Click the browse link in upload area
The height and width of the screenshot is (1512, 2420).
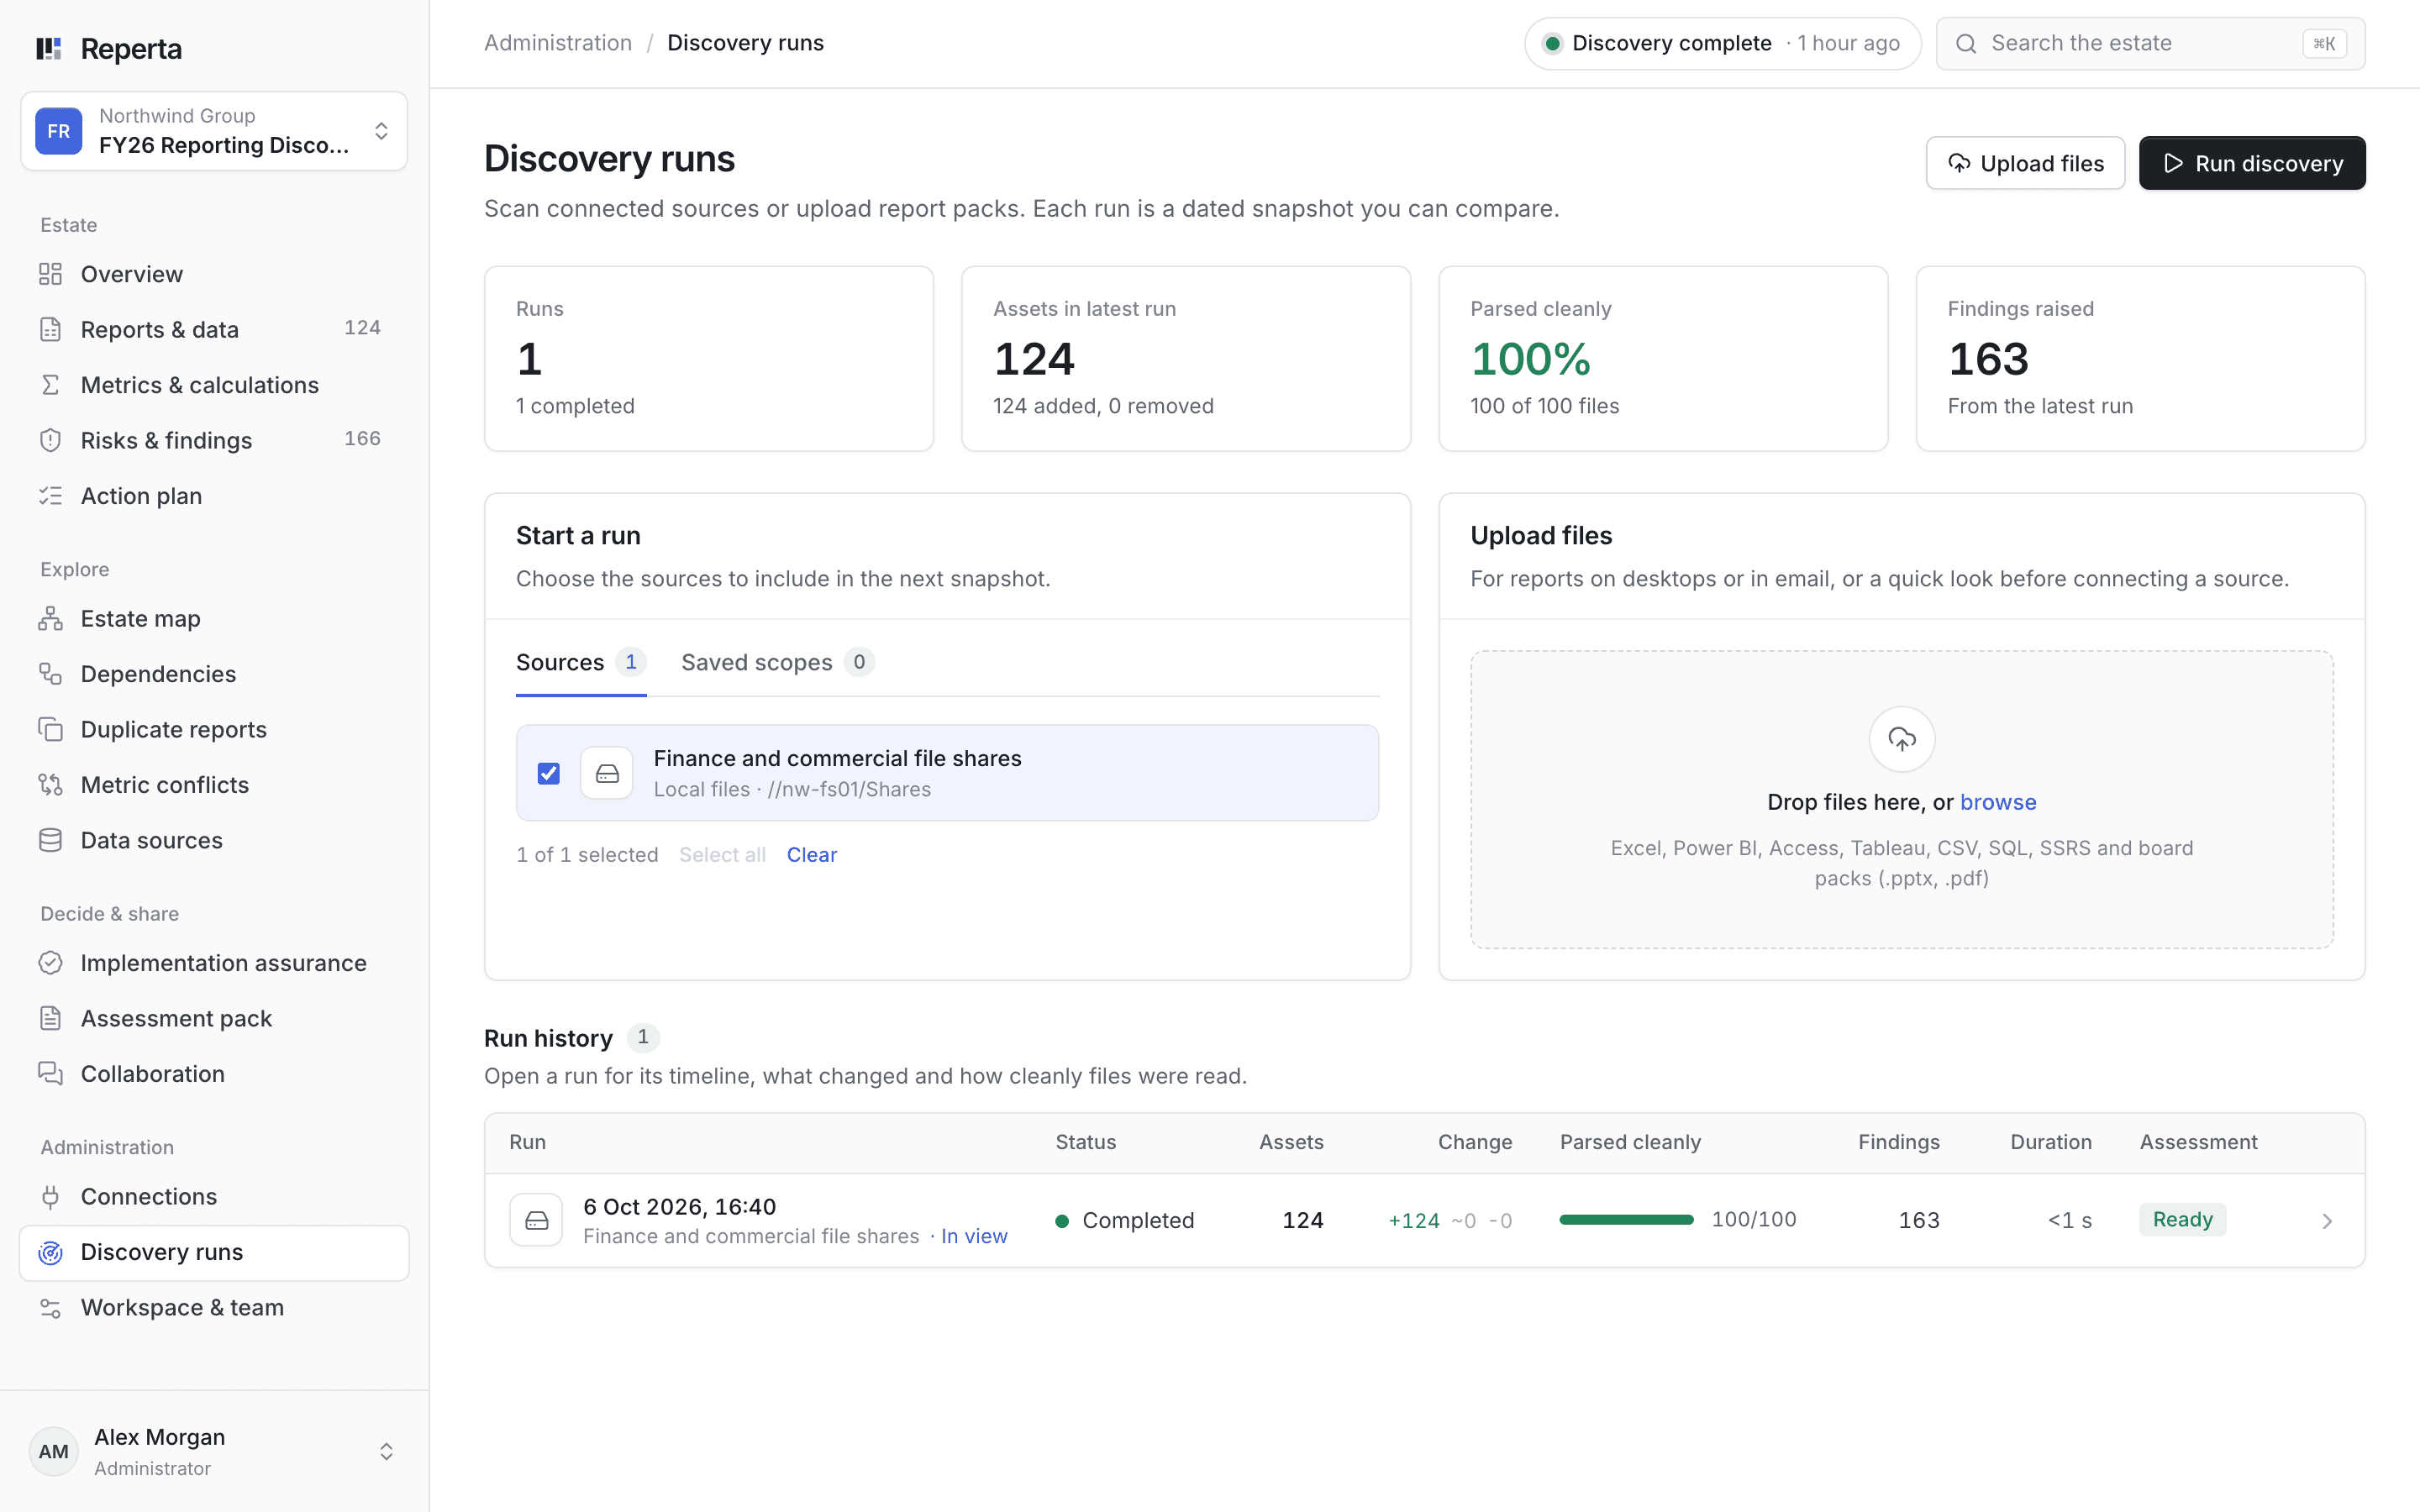coord(1997,802)
